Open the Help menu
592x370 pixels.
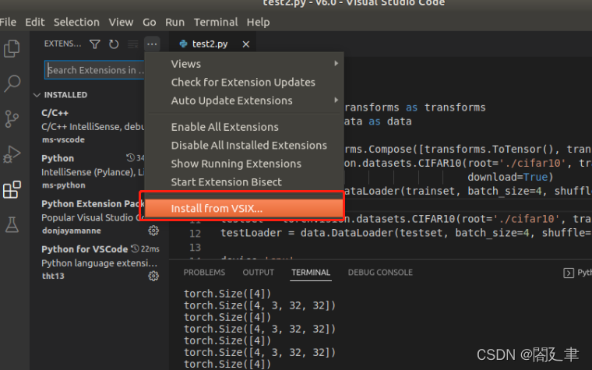click(x=259, y=23)
